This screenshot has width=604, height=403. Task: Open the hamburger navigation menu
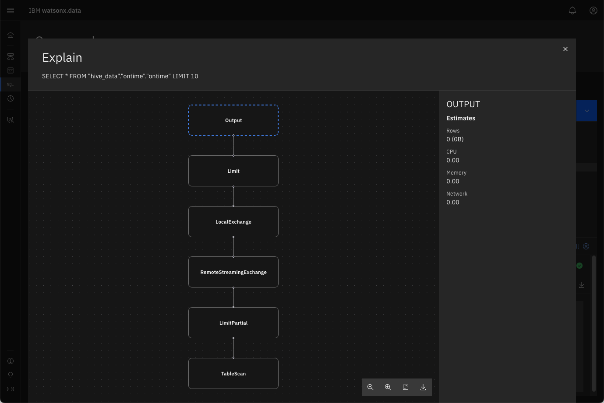(x=11, y=11)
